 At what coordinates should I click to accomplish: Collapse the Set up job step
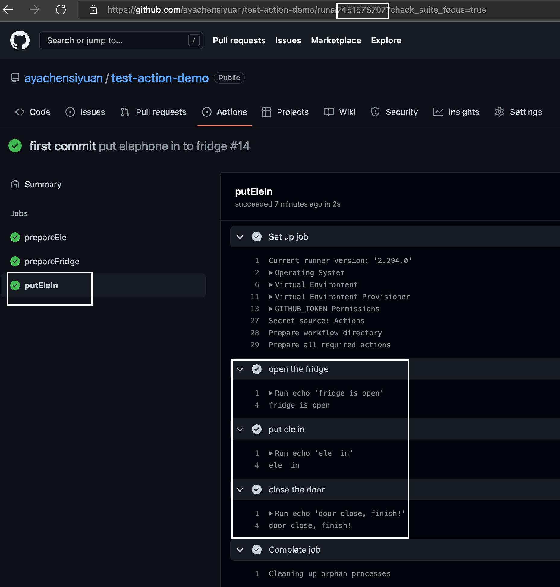click(x=240, y=237)
